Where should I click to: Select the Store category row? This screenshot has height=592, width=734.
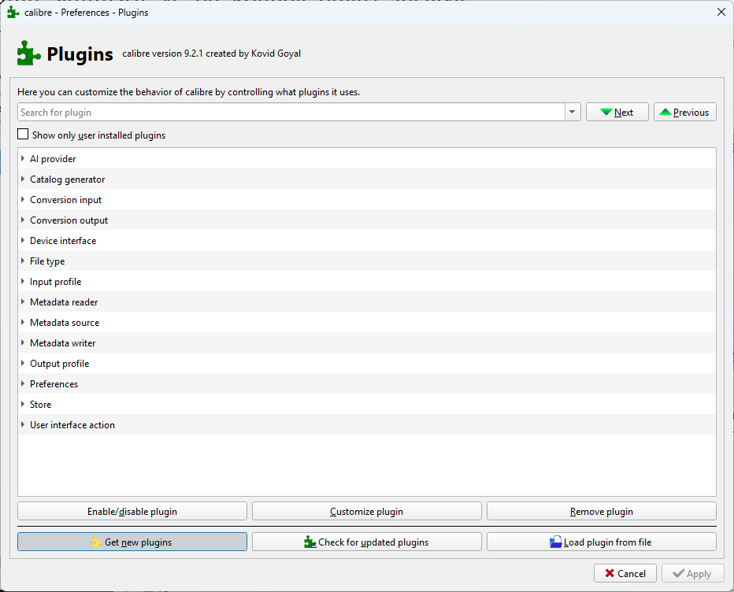(x=41, y=405)
